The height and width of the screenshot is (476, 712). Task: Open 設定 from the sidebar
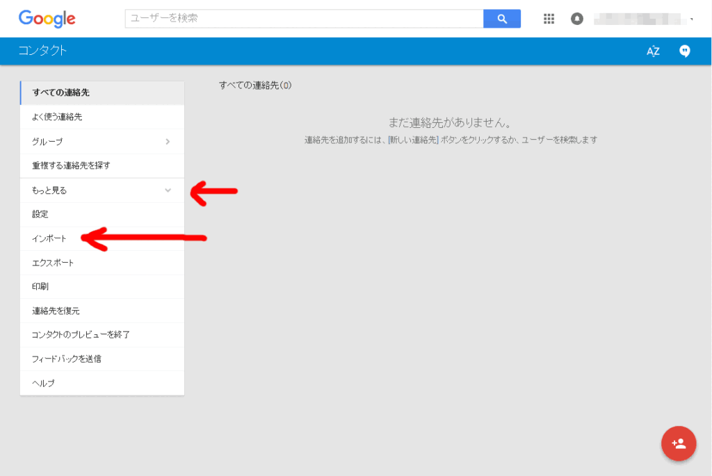[x=40, y=214]
